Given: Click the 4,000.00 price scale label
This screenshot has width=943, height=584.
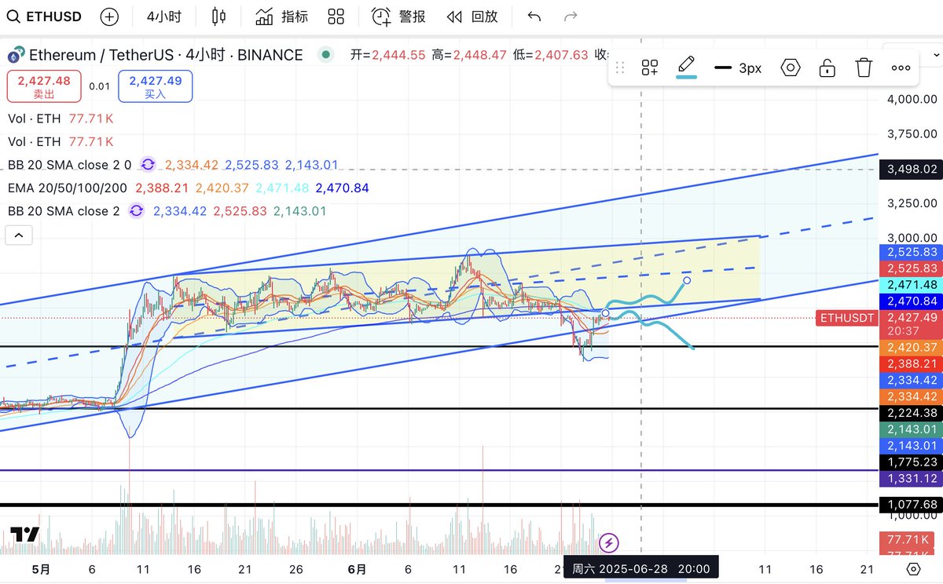Looking at the screenshot, I should point(912,99).
